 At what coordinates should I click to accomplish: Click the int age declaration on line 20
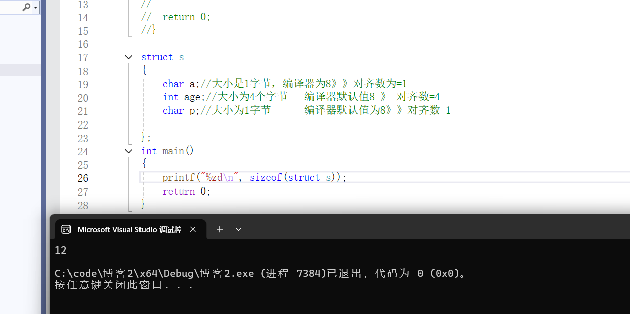pyautogui.click(x=181, y=97)
